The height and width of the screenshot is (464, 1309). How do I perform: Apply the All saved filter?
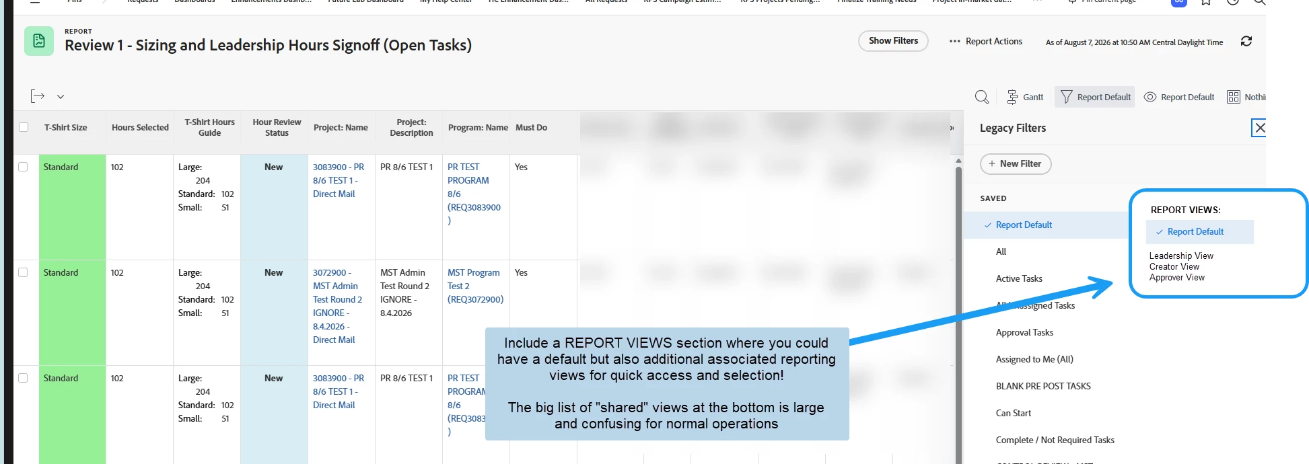click(x=1001, y=252)
